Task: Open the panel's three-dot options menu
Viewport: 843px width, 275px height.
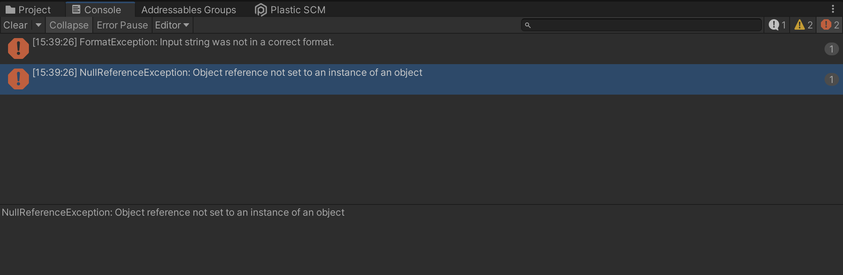Action: (833, 9)
